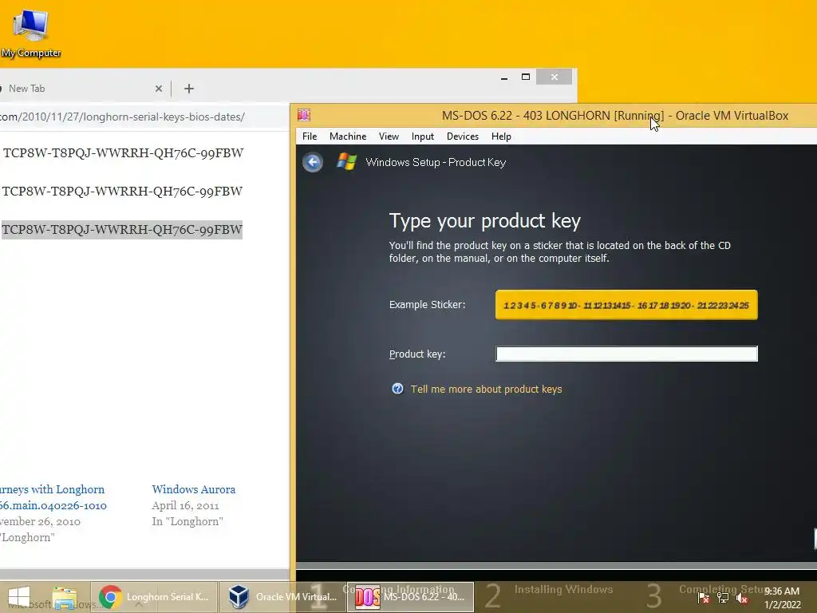
Task: Click the Windows flag logo in Setup
Action: tap(346, 162)
